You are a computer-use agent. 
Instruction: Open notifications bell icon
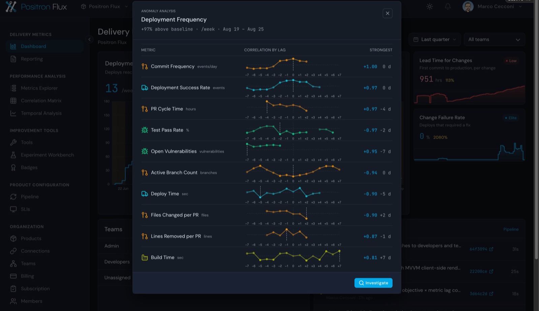(x=448, y=6)
